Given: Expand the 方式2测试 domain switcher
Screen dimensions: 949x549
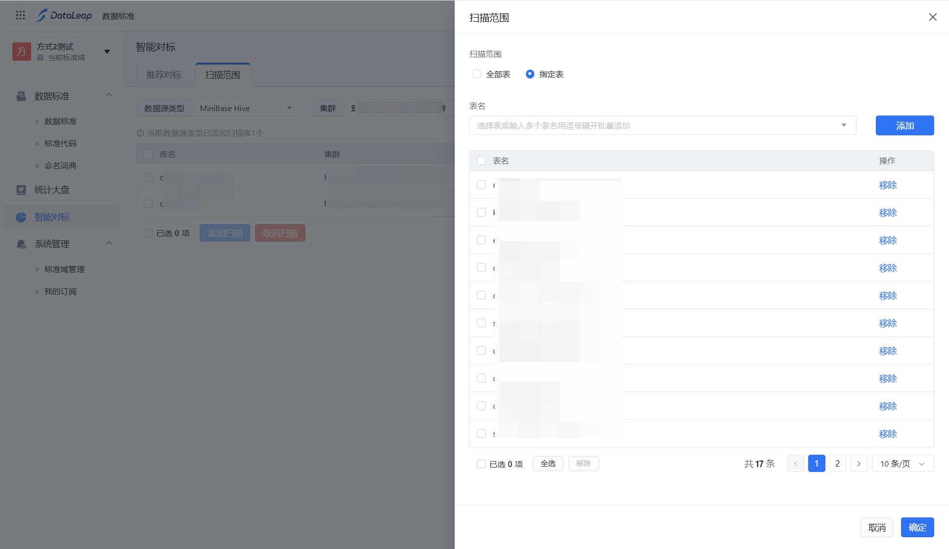Looking at the screenshot, I should pyautogui.click(x=107, y=52).
